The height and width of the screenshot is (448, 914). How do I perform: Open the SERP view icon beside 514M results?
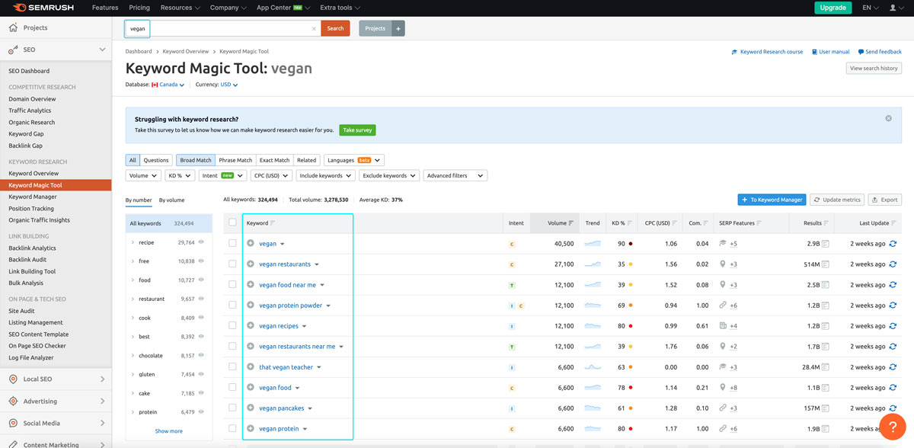click(x=826, y=264)
